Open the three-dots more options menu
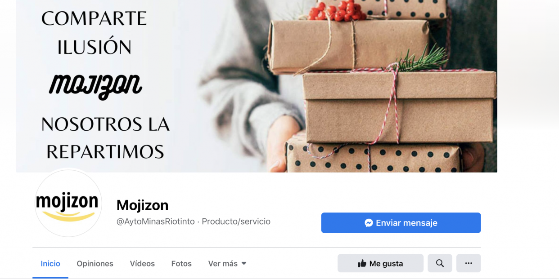The width and height of the screenshot is (559, 279). point(469,263)
